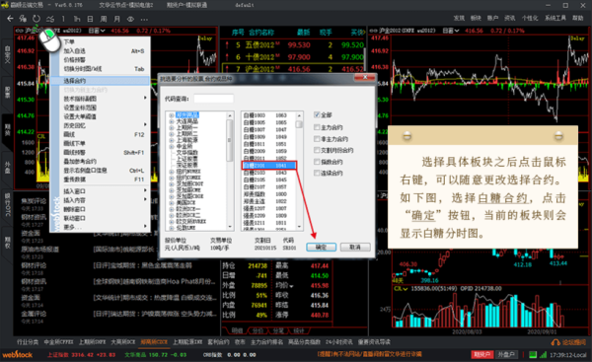Click the headset forum icon at bottom right
Screen dimensions: 592x362
[x=555, y=342]
